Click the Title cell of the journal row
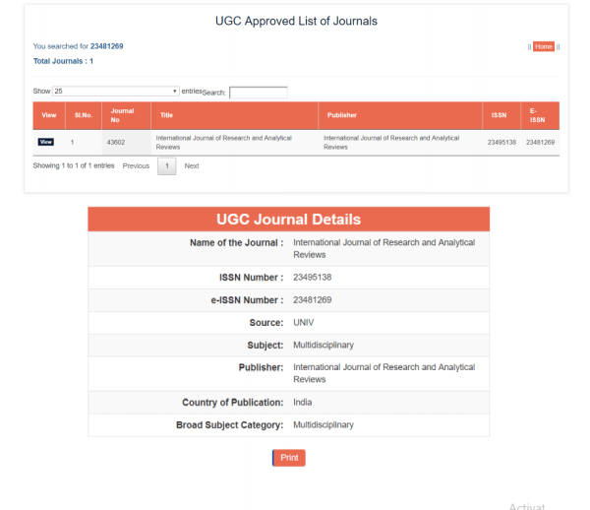The width and height of the screenshot is (590, 510). (234, 143)
